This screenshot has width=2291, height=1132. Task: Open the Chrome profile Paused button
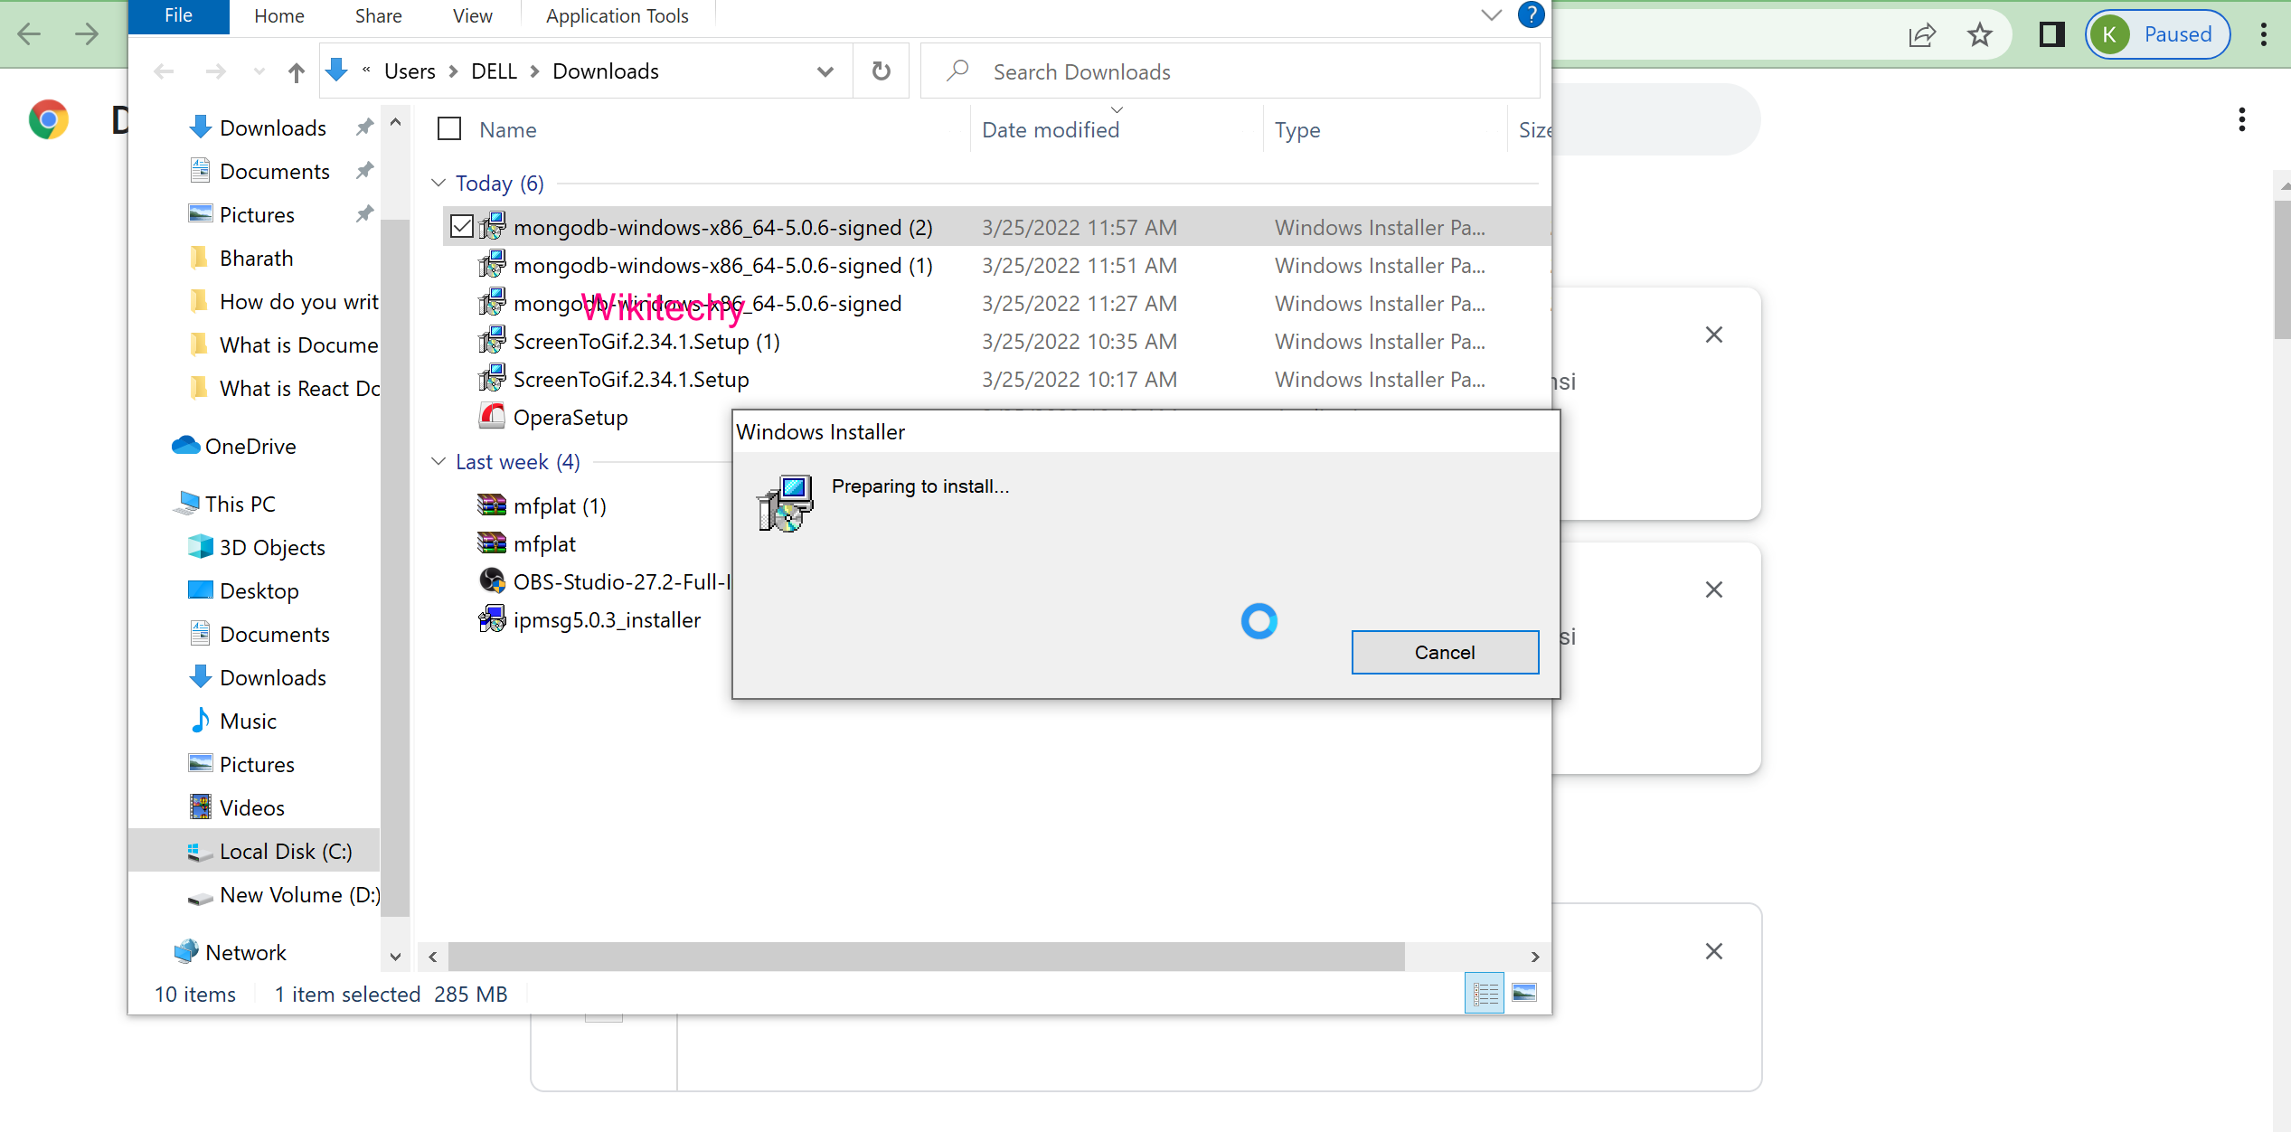[x=2157, y=34]
